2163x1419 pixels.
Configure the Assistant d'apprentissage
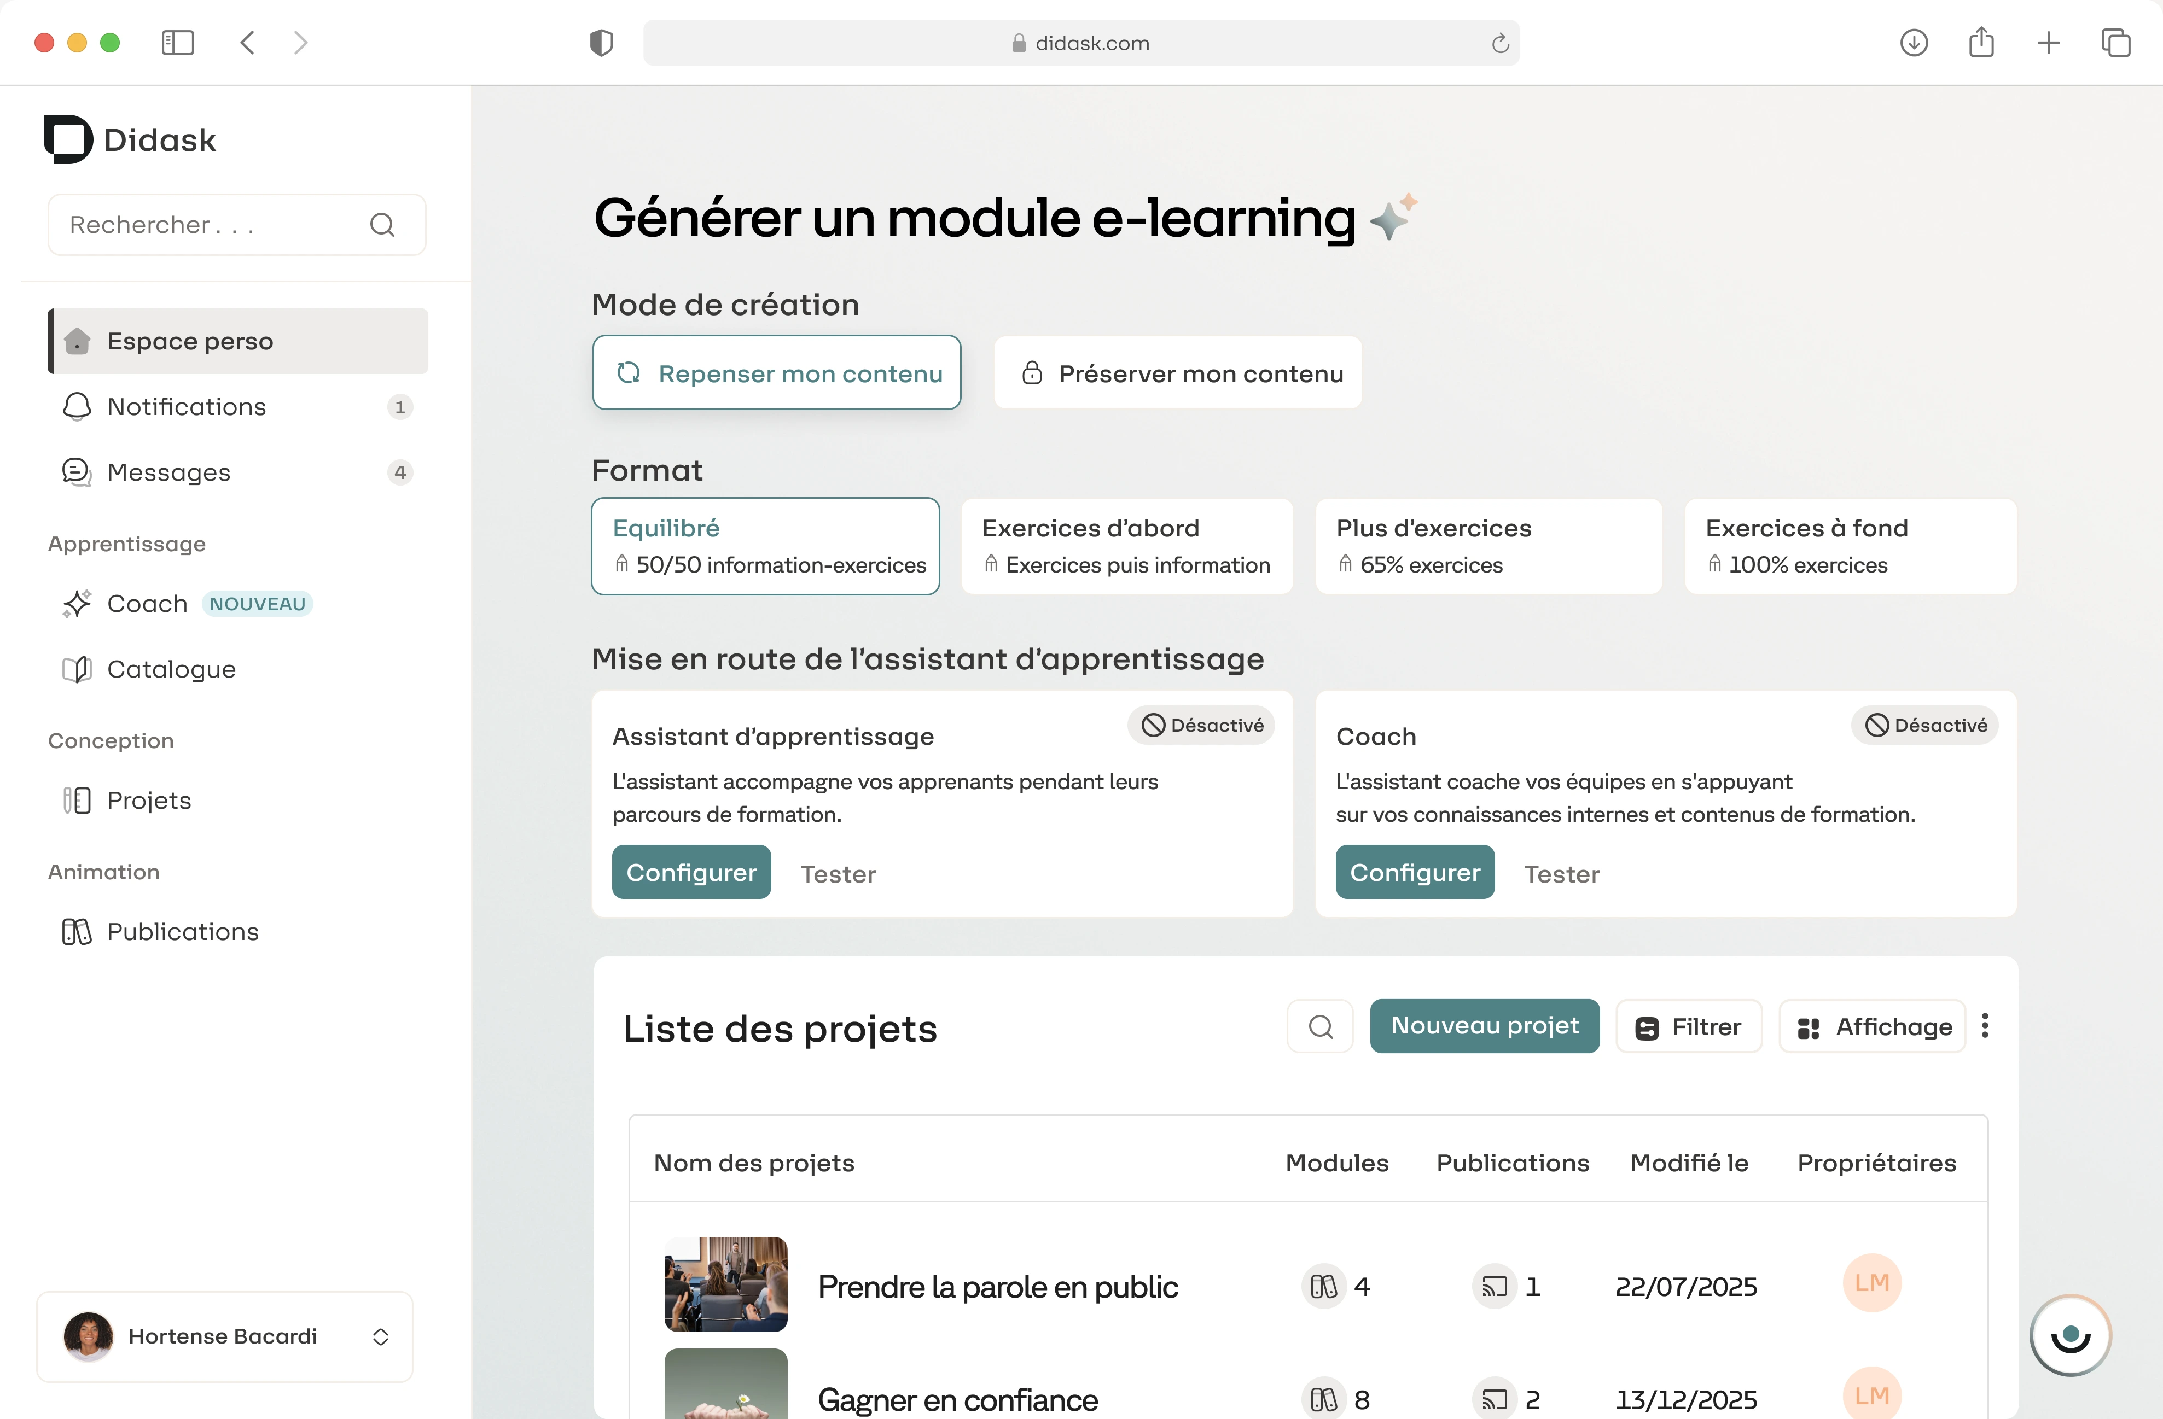click(691, 871)
